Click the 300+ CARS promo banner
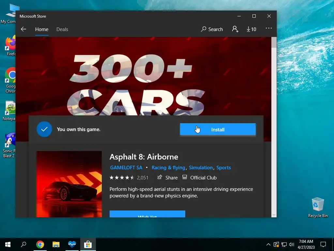 pos(144,76)
